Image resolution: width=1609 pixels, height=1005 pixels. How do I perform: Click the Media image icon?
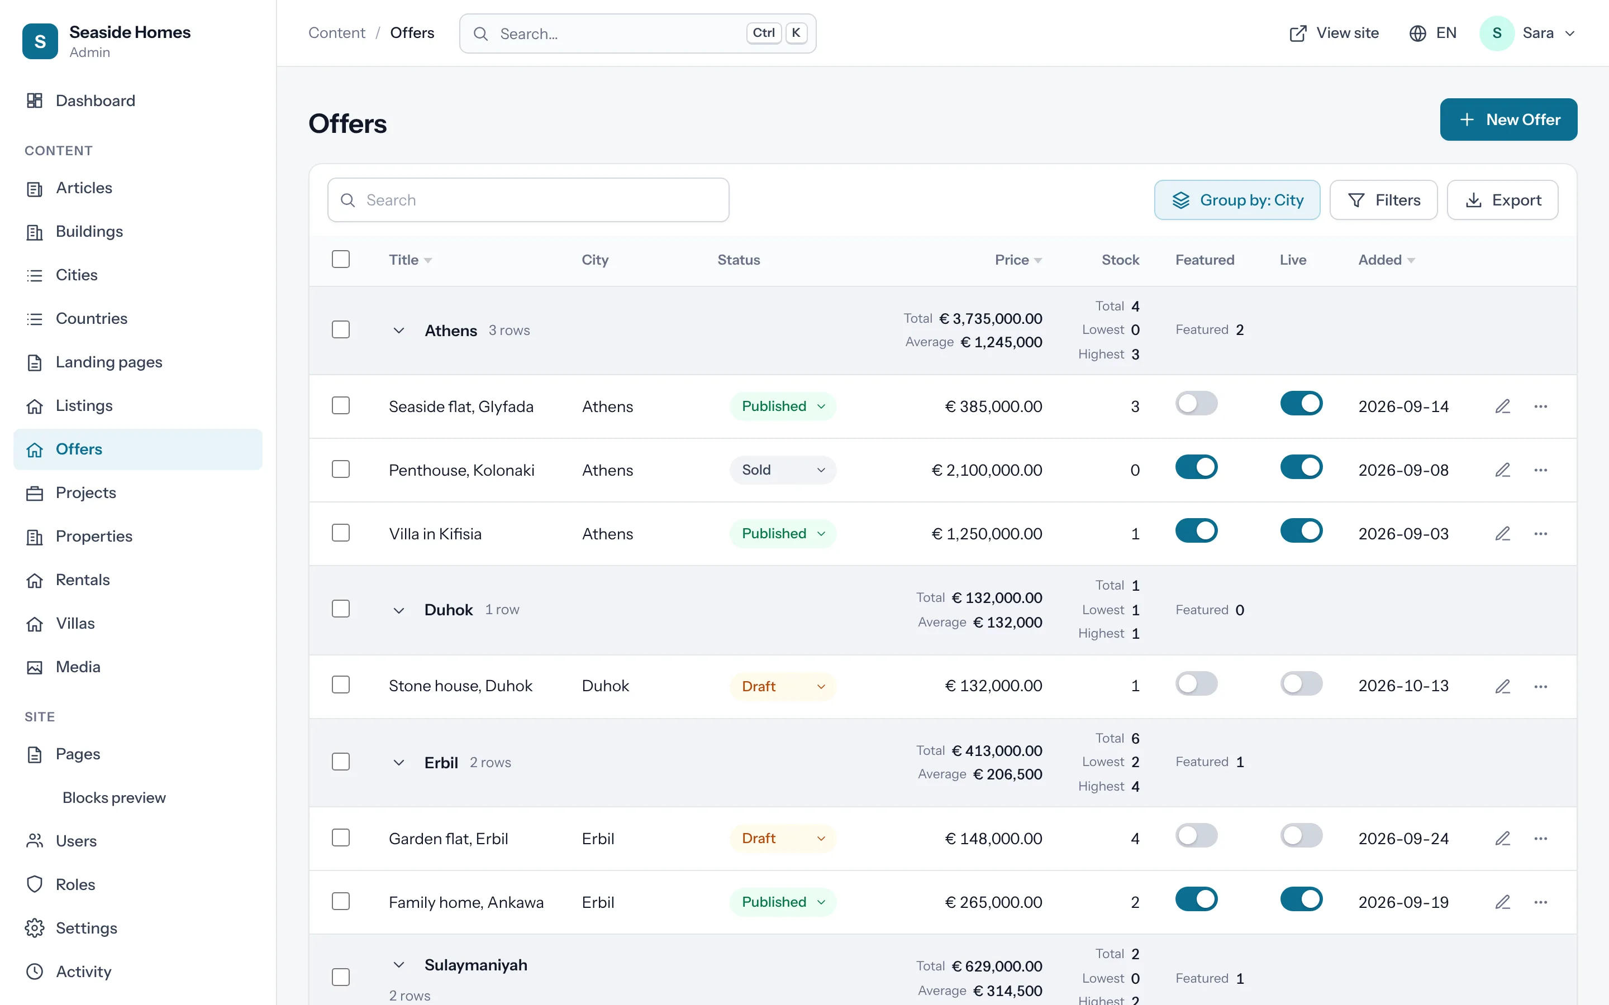click(x=35, y=667)
